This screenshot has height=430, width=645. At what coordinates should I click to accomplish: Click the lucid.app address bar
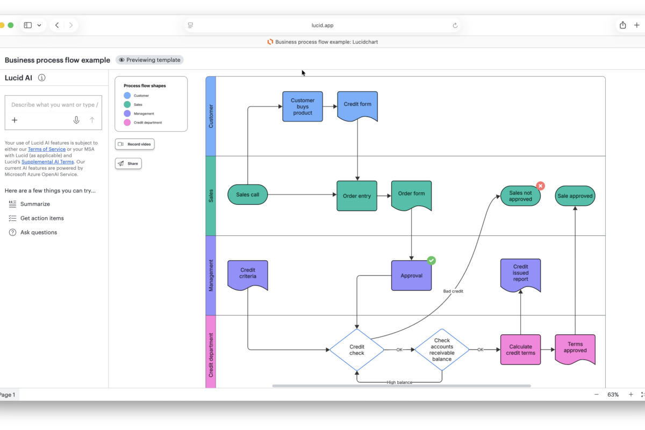[x=322, y=25]
